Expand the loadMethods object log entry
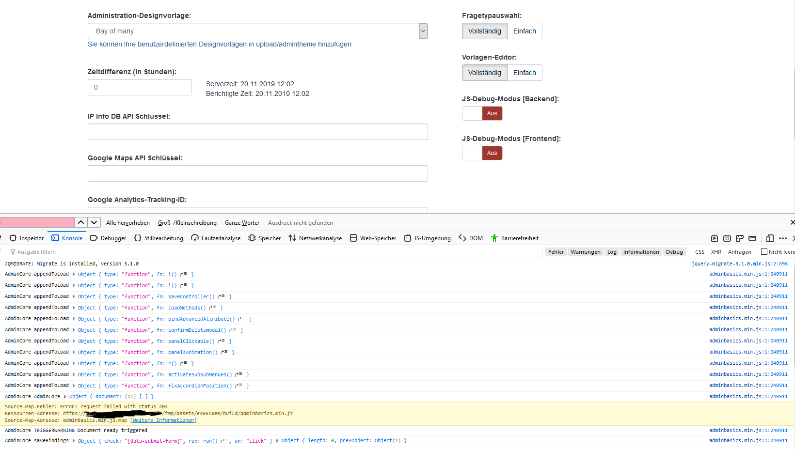This screenshot has height=449, width=795. (x=74, y=308)
